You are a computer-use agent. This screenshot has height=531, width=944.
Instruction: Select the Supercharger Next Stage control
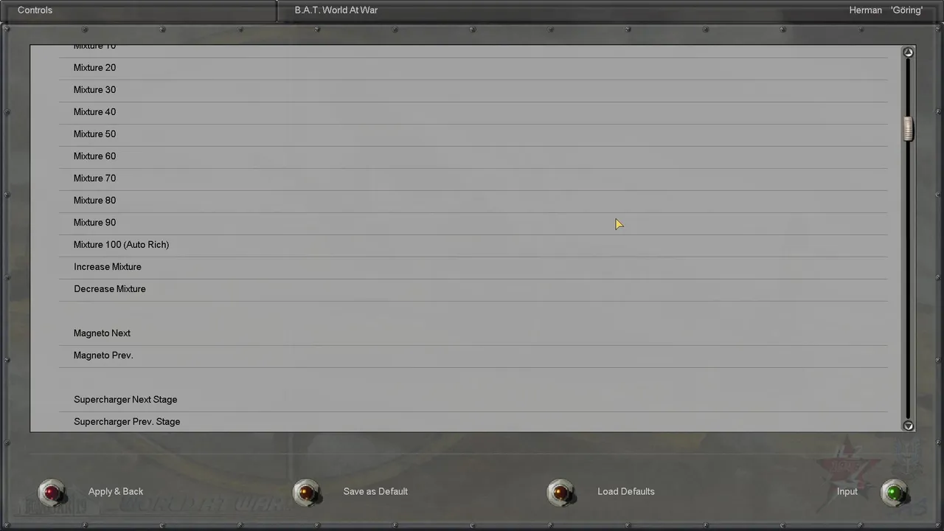pos(473,400)
